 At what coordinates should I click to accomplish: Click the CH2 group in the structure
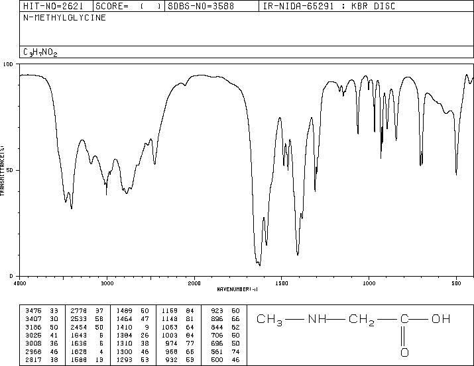coord(361,320)
